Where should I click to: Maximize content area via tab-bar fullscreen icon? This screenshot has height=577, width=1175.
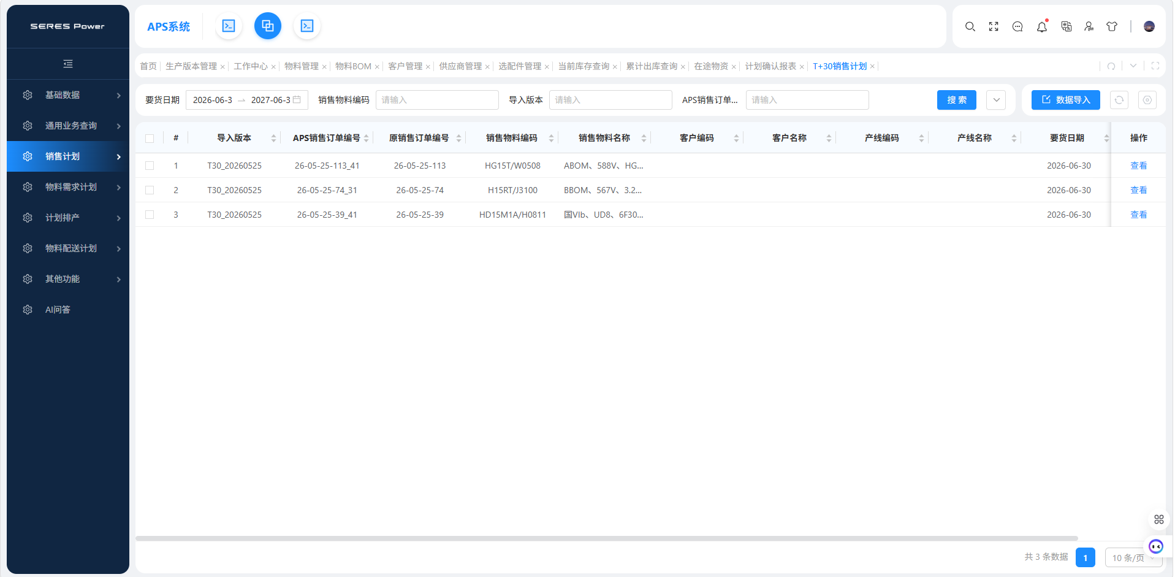1155,66
